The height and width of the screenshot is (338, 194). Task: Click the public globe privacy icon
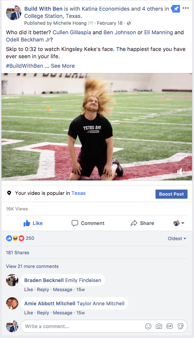129,23
